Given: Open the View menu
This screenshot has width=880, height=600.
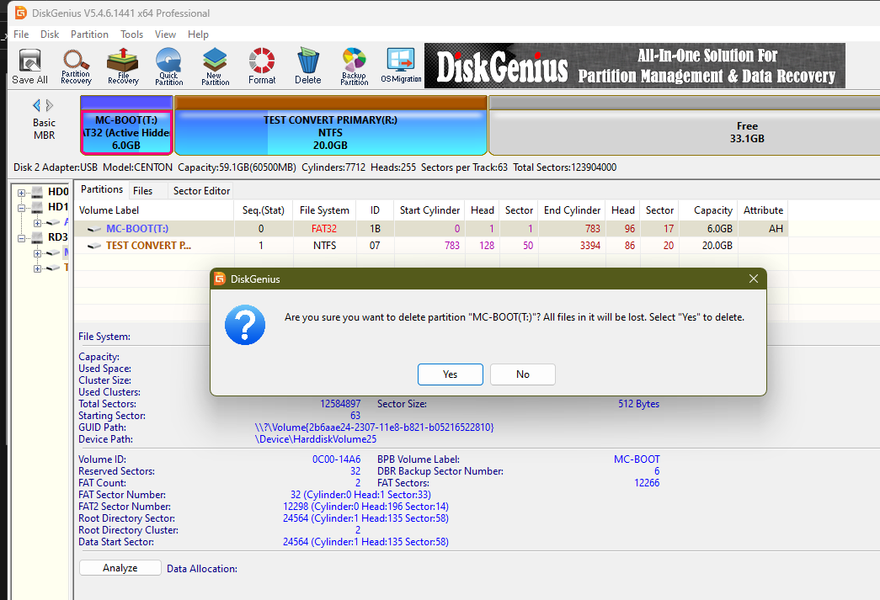Looking at the screenshot, I should (x=165, y=35).
